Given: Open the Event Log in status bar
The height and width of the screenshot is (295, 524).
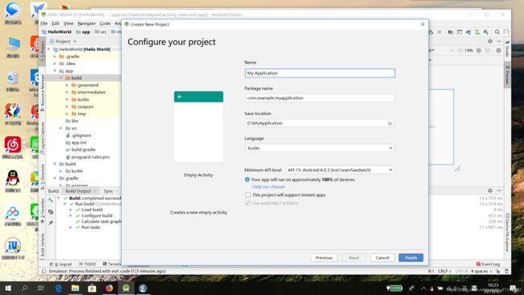Looking at the screenshot, I should pos(488,264).
